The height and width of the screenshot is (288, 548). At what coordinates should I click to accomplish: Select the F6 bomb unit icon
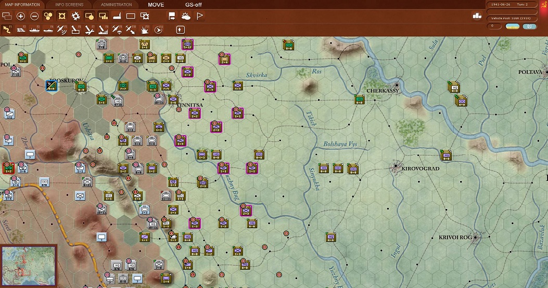75,30
